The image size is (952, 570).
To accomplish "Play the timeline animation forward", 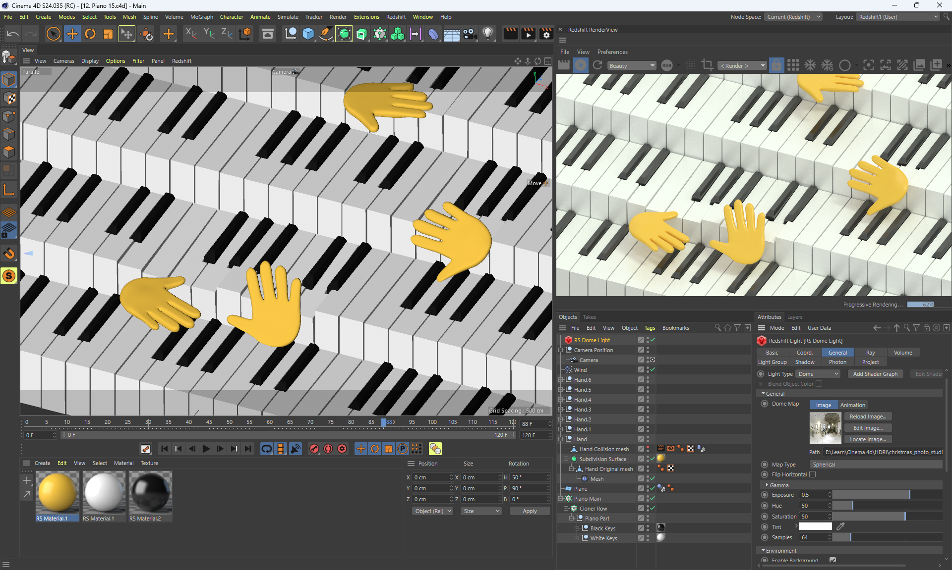I will pyautogui.click(x=206, y=449).
